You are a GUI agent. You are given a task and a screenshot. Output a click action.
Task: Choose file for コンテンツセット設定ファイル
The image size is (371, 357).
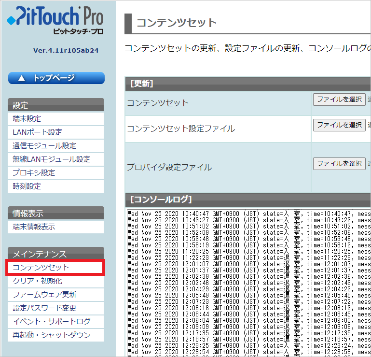coord(339,125)
